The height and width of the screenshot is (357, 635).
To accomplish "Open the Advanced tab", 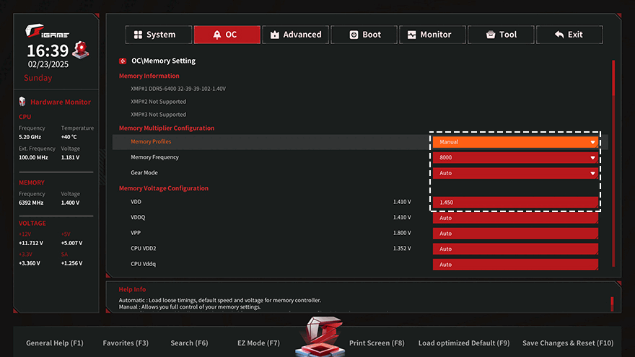I will click(x=296, y=35).
